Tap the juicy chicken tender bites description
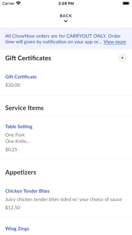This screenshot has height=235, width=132. [64, 199]
